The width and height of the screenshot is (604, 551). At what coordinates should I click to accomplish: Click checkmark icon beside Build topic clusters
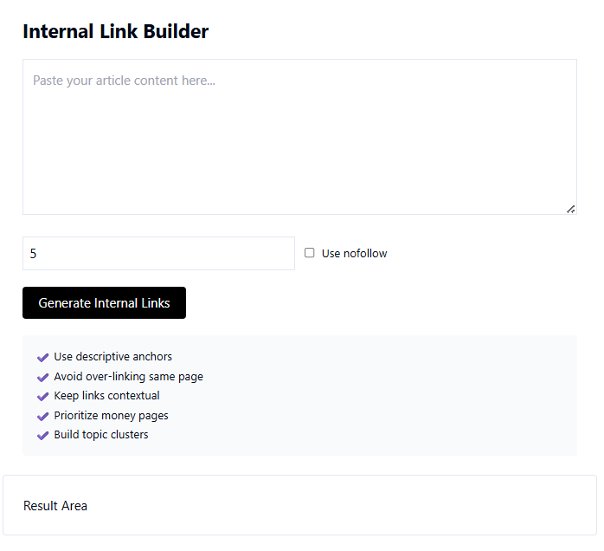click(x=42, y=435)
